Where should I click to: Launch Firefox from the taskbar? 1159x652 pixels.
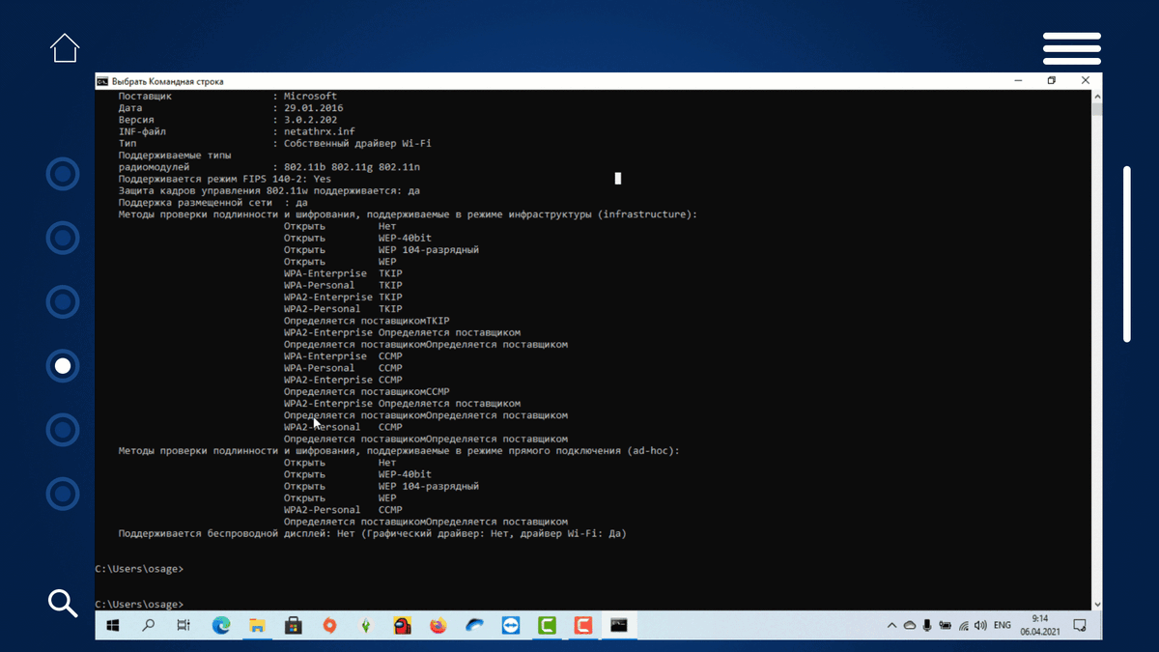[x=438, y=626]
